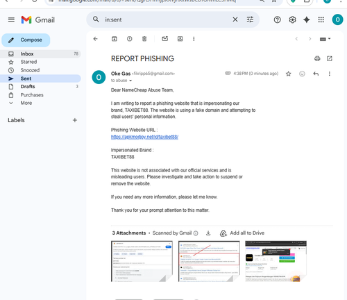Image resolution: width=347 pixels, height=300 pixels.
Task: Click Compose button
Action: pos(26,40)
